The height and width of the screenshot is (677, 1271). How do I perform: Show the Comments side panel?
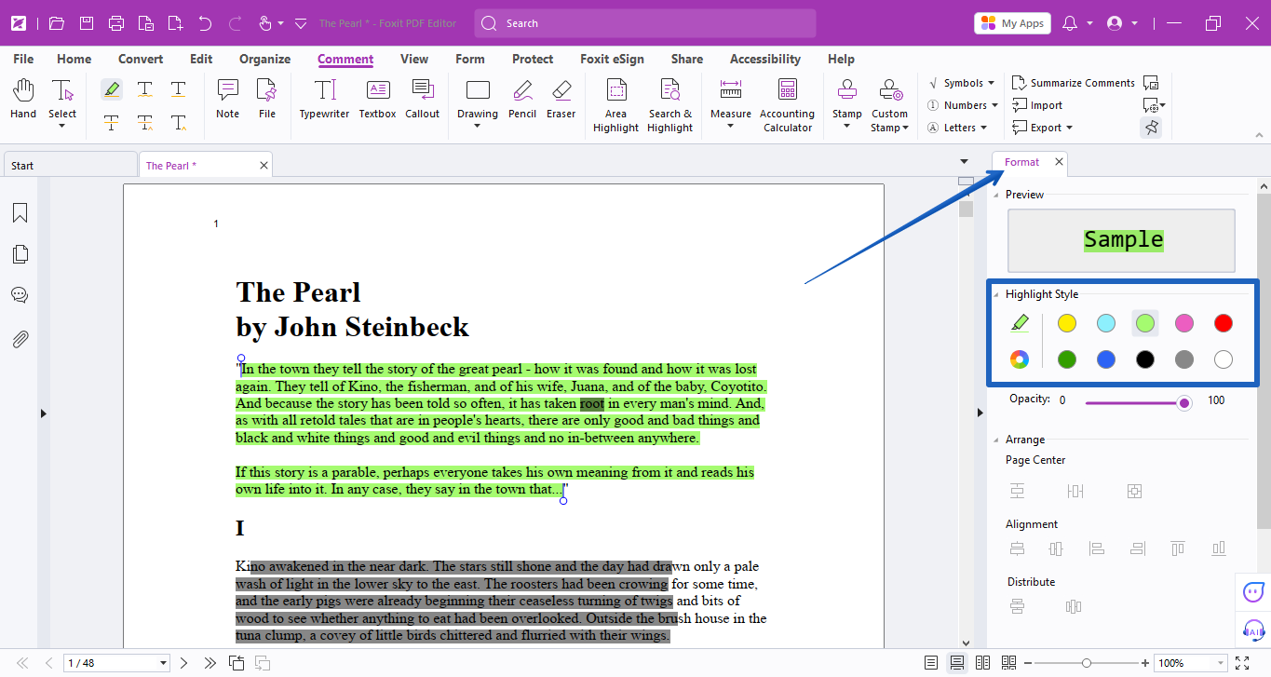click(20, 295)
